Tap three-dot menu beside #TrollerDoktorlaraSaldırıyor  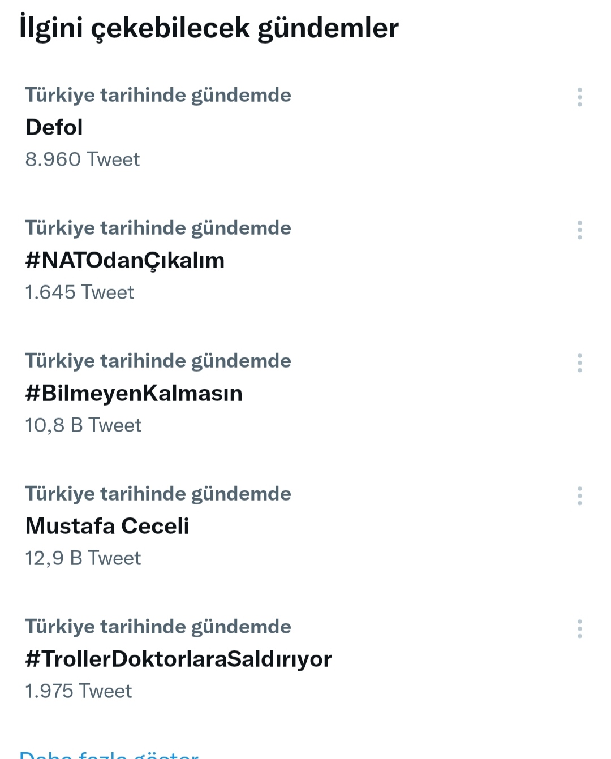[579, 629]
